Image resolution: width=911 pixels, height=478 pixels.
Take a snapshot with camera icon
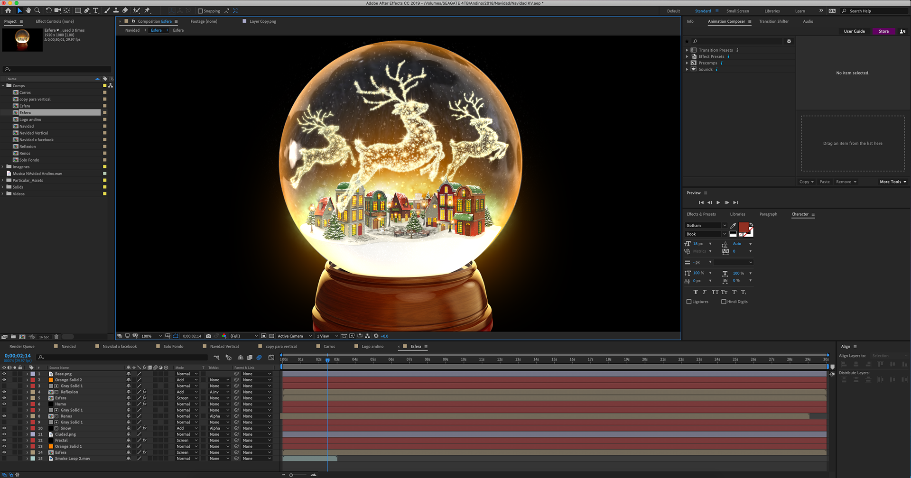tap(208, 336)
